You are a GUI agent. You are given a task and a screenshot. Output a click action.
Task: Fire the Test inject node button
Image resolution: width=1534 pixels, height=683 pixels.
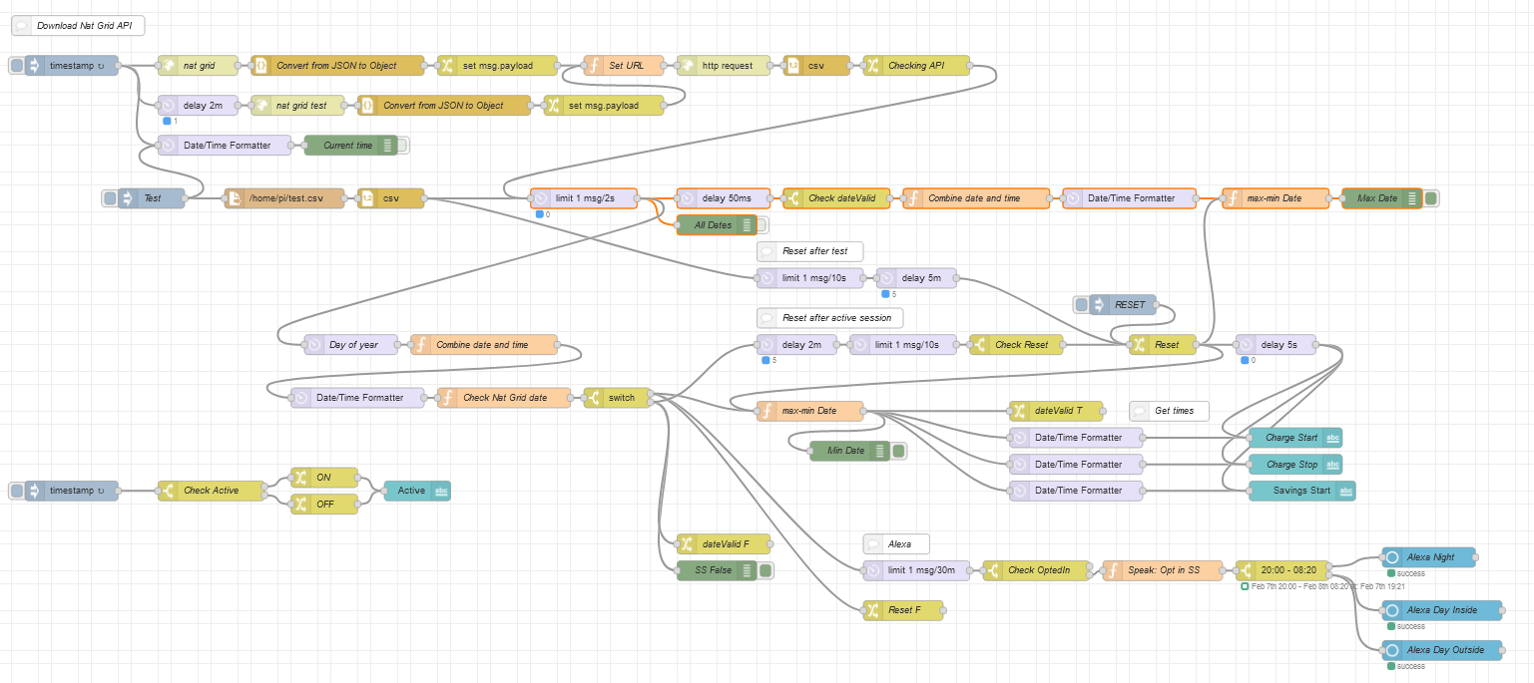pyautogui.click(x=109, y=198)
